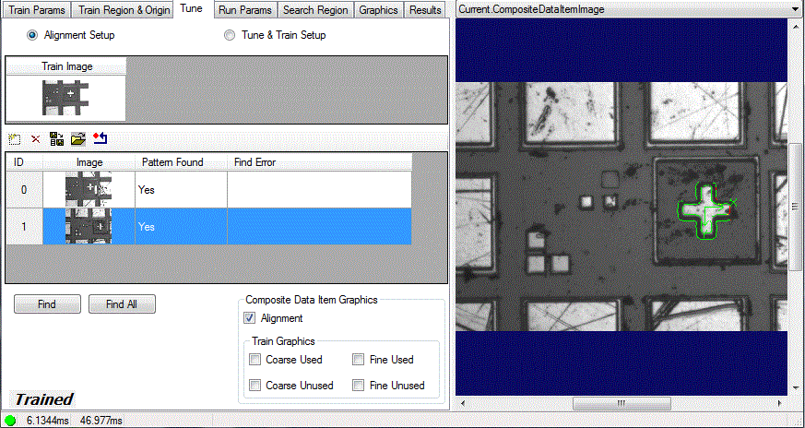Click the Pattern Found 'Yes' in row 0
This screenshot has width=805, height=428.
pos(147,190)
